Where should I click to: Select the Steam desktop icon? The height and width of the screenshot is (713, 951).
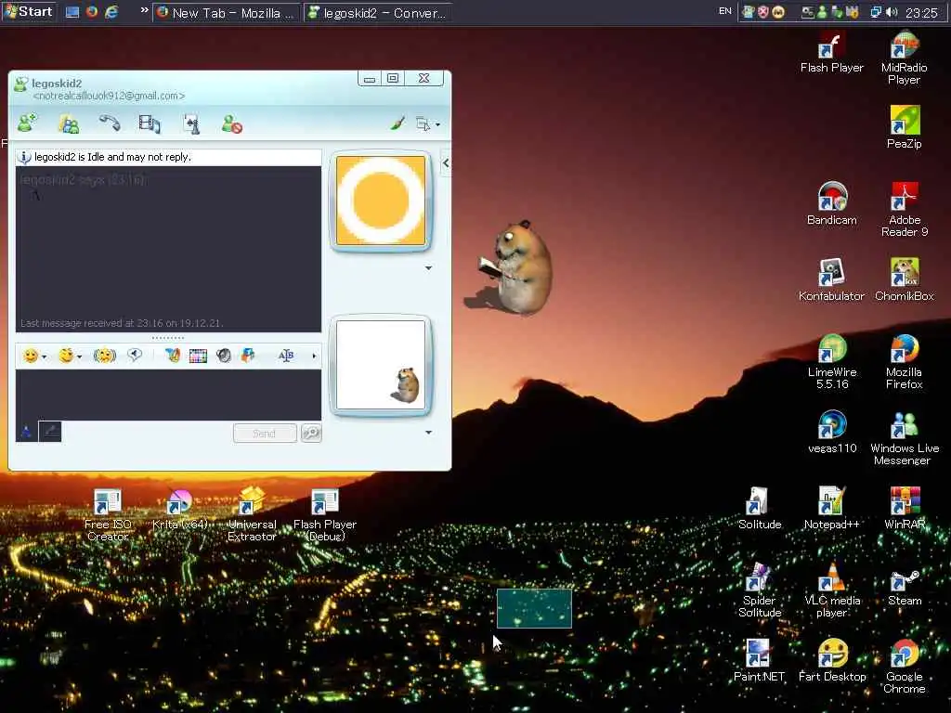[x=904, y=586]
